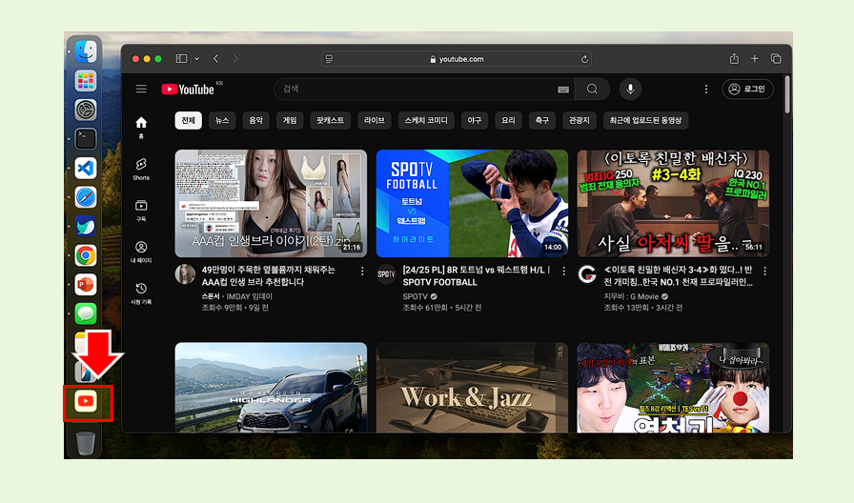Open the on-screen keyboard in search box

(563, 90)
